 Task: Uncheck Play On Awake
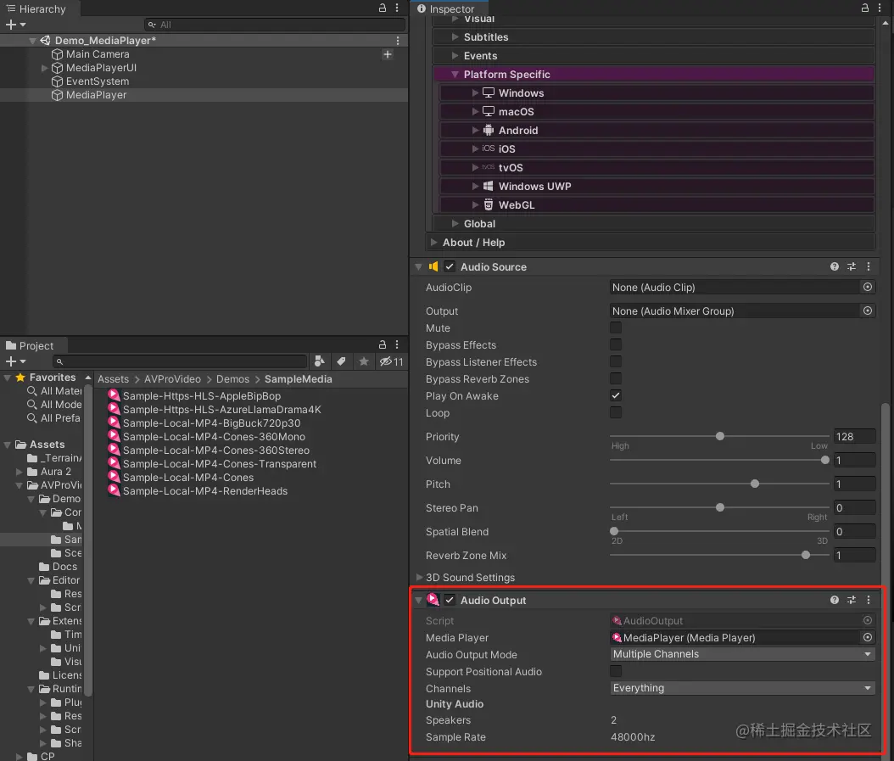616,395
